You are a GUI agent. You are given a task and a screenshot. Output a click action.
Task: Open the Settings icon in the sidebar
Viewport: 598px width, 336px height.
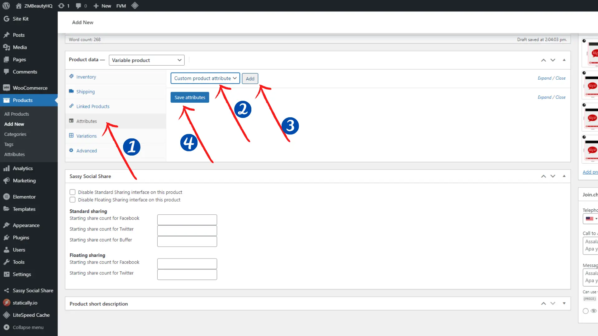click(x=7, y=274)
